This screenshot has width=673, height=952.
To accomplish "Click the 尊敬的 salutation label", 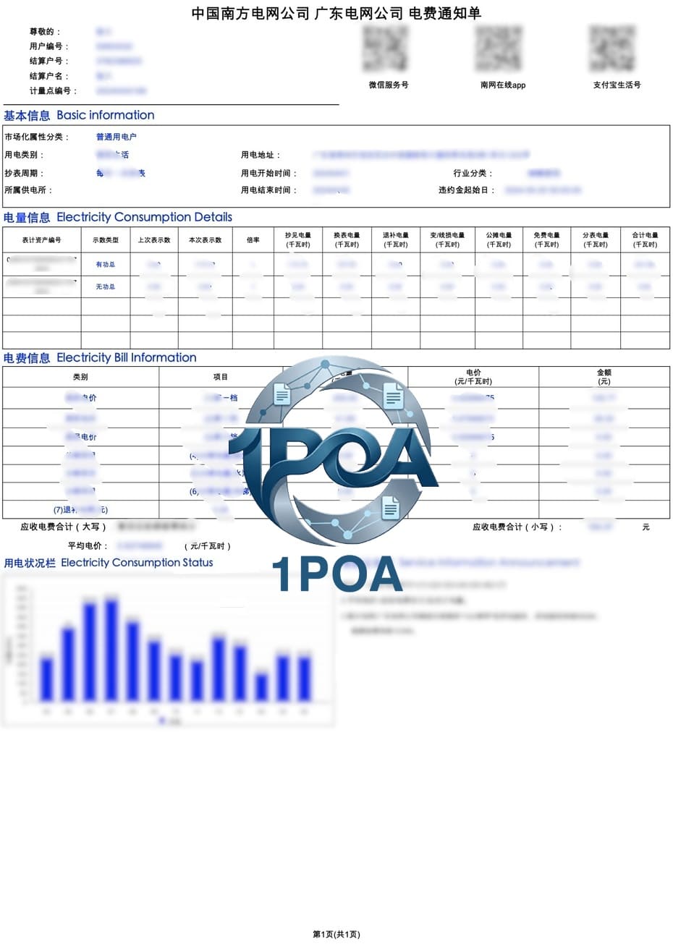I will [46, 32].
